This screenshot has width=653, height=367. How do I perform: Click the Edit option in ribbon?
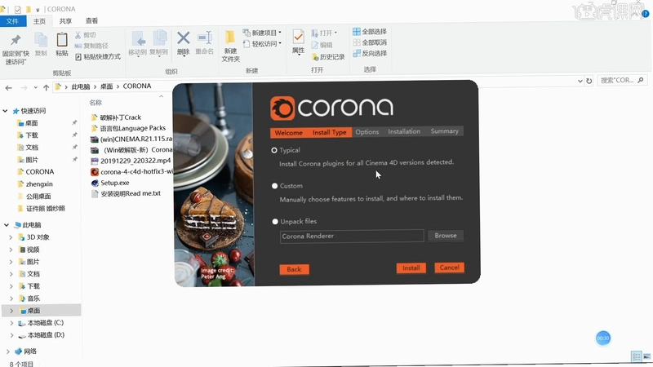(322, 45)
